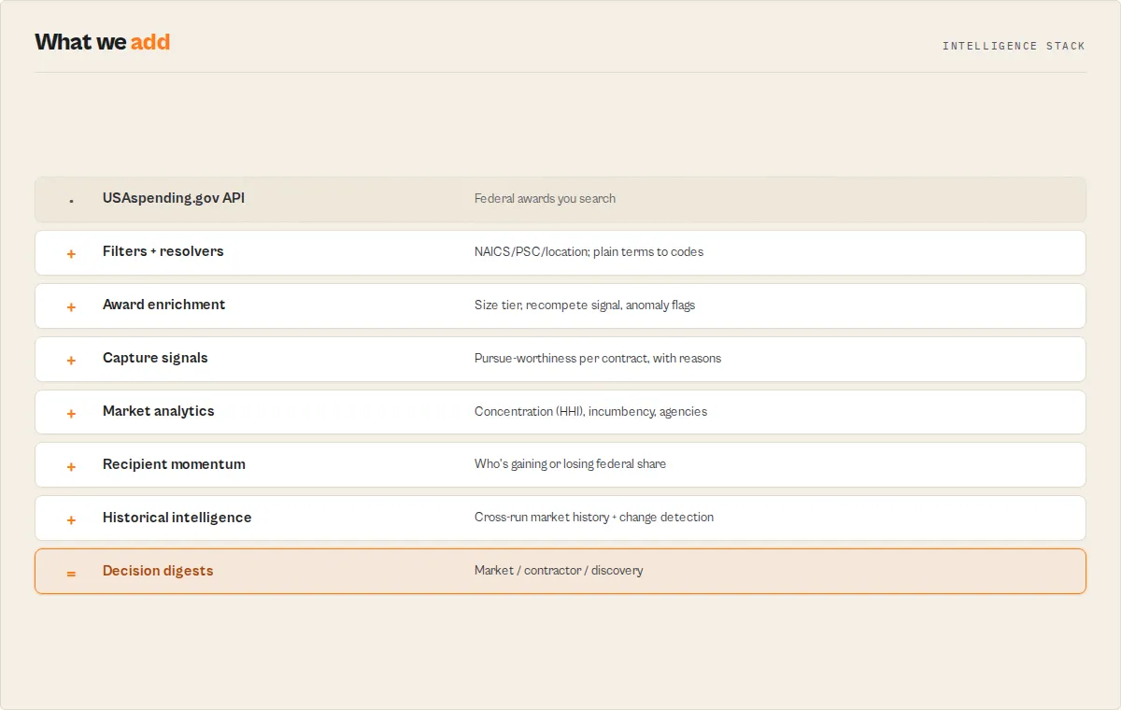
Task: Select the Decision digests title
Action: [x=158, y=571]
